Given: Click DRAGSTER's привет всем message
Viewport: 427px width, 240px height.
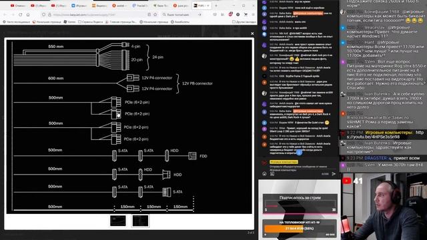Looking at the screenshot, I should pos(383,158).
